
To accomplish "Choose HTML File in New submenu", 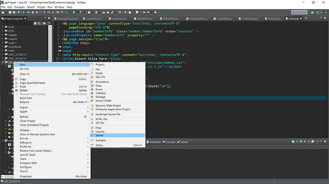I will point(117,119).
